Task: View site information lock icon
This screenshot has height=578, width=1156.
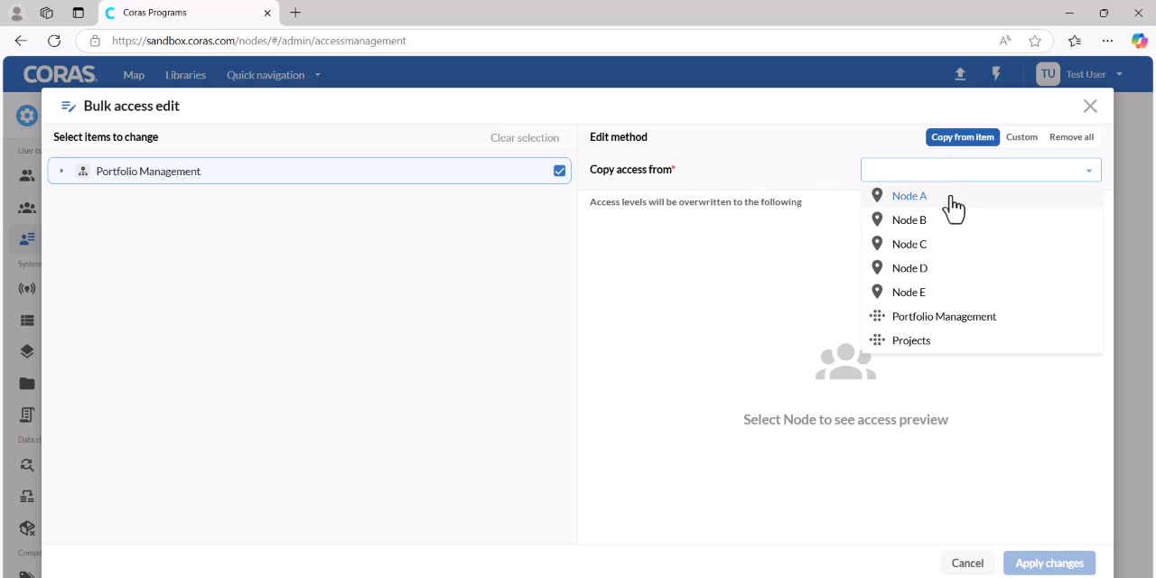Action: pos(95,41)
